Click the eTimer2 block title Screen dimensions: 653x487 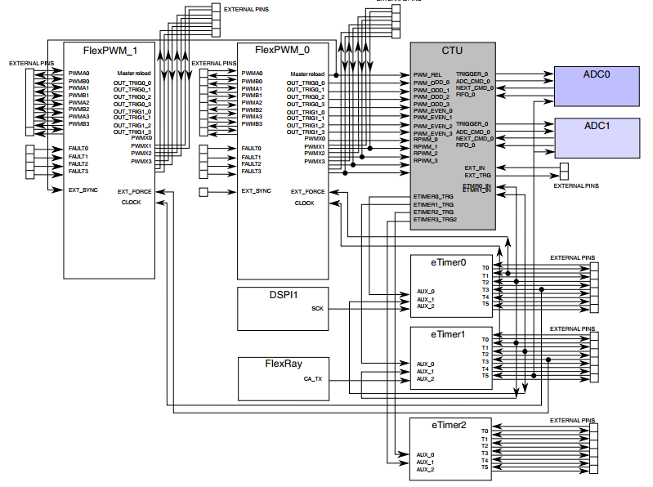tap(449, 425)
